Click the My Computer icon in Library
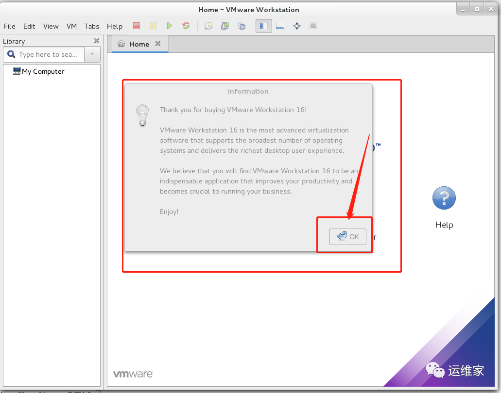Viewport: 501px width, 393px height. (17, 71)
